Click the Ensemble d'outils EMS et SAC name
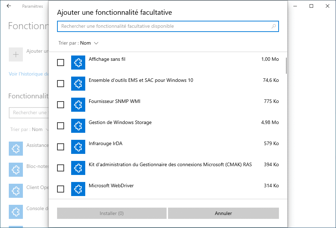The image size is (336, 228). point(141,80)
